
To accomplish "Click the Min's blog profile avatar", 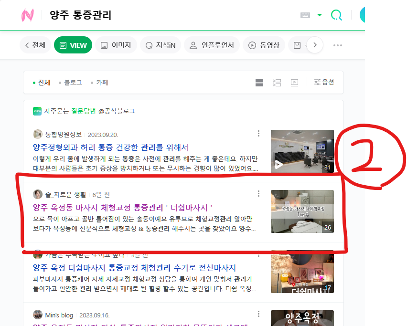I will click(38, 315).
